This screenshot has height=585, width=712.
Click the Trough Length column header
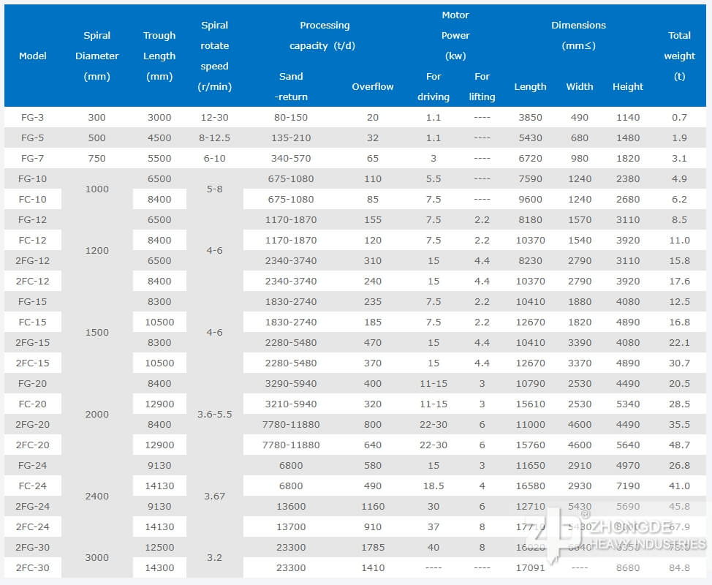pyautogui.click(x=159, y=56)
